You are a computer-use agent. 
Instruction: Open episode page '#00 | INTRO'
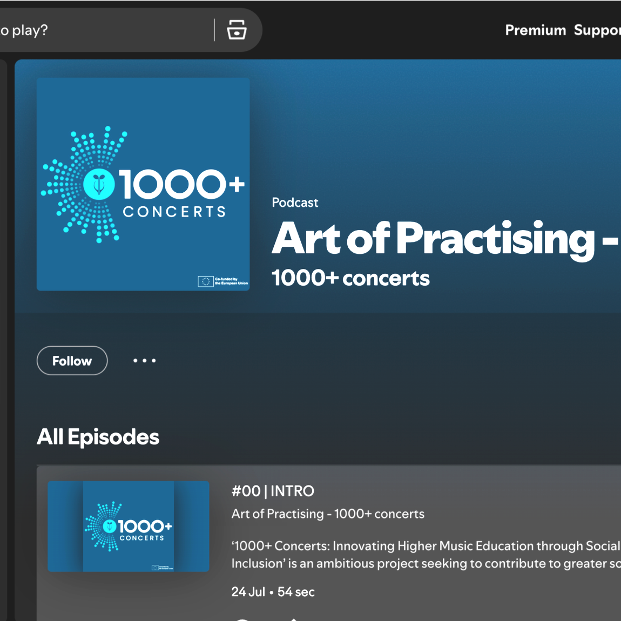click(273, 491)
